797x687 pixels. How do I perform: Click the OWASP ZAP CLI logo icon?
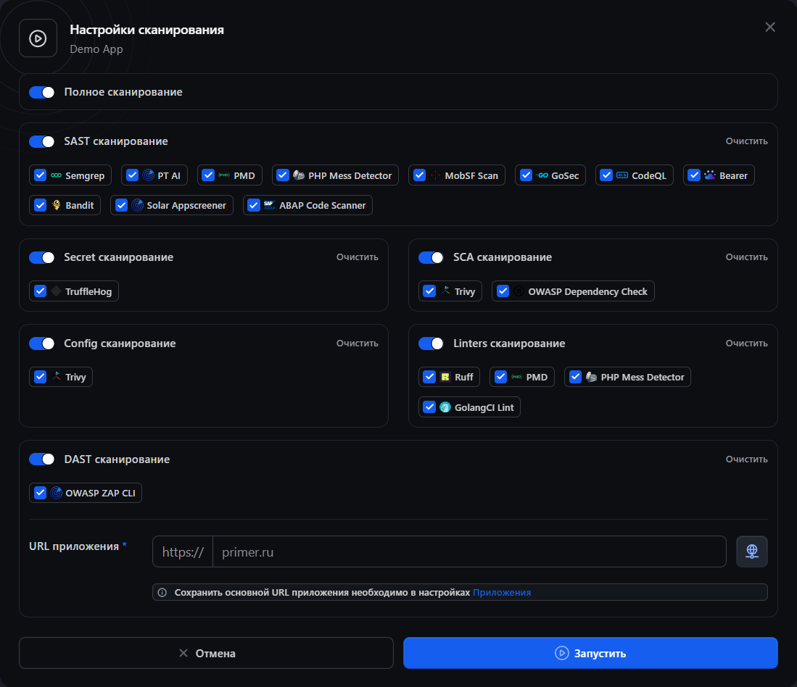(x=57, y=493)
